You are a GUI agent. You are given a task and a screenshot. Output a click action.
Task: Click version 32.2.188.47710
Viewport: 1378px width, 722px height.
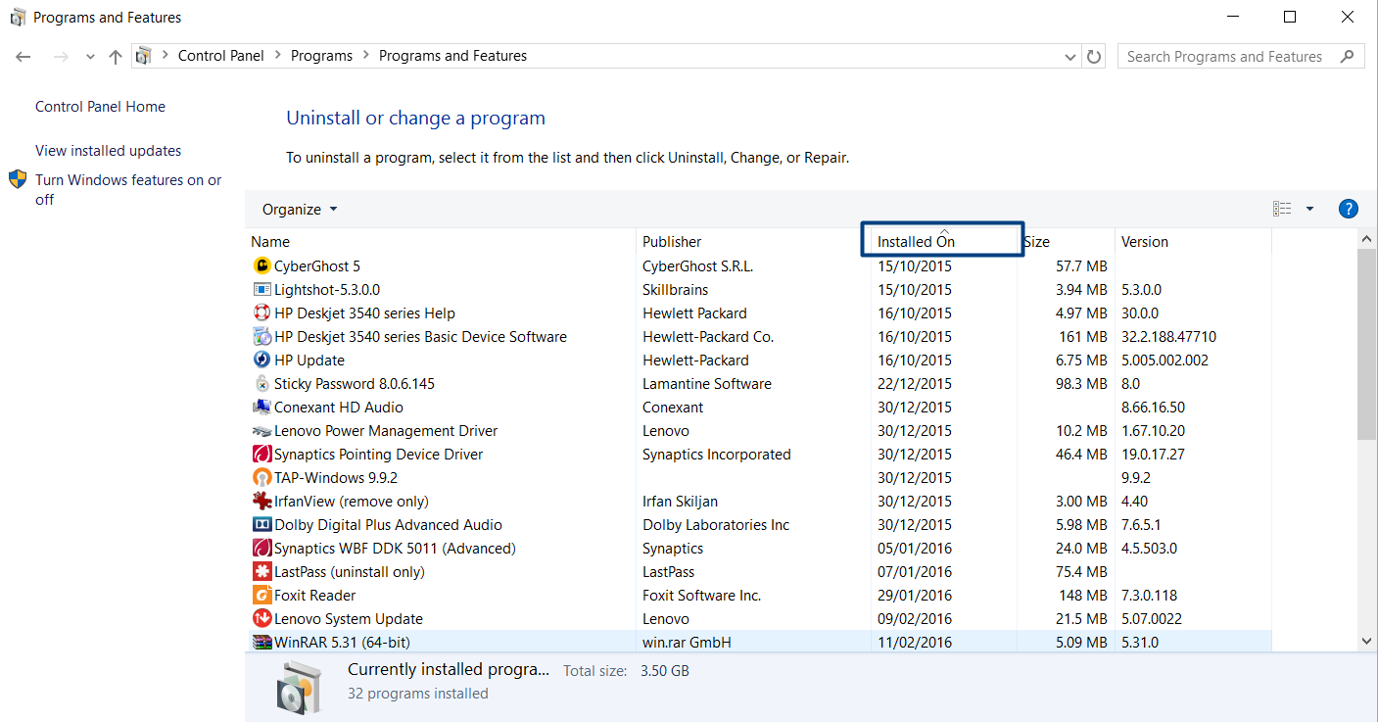click(1168, 337)
